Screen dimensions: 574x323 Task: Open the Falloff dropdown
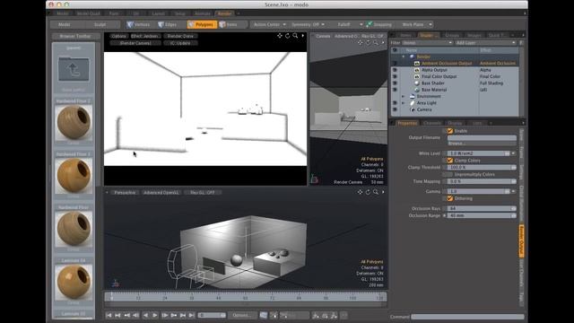(349, 24)
